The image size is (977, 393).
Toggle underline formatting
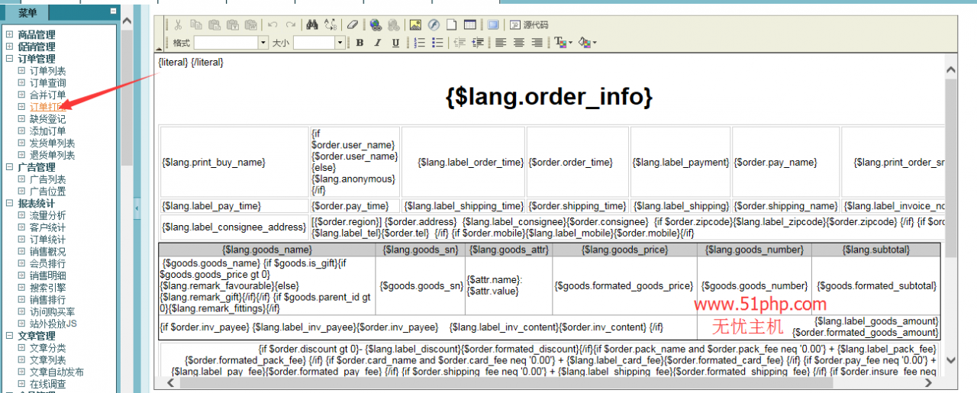(x=395, y=43)
